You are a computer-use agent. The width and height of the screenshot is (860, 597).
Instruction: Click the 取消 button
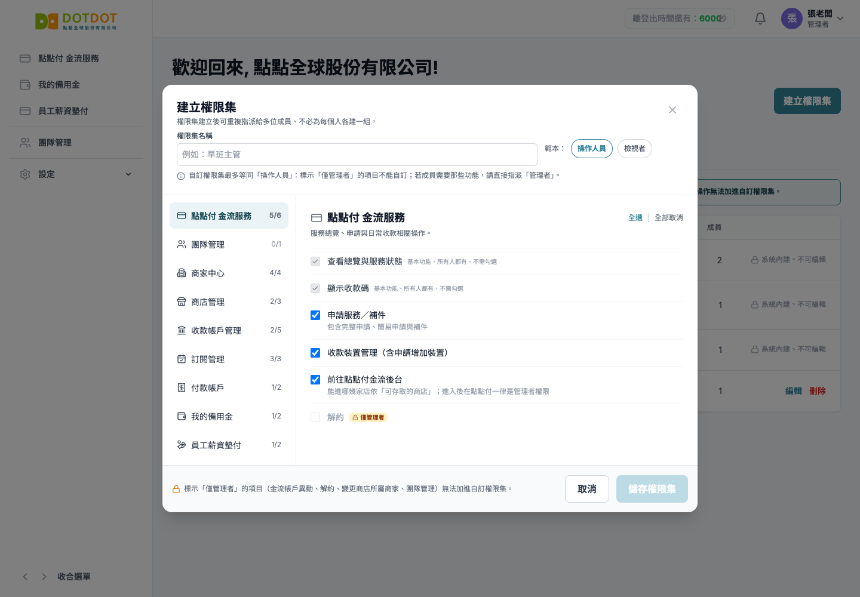tap(587, 489)
